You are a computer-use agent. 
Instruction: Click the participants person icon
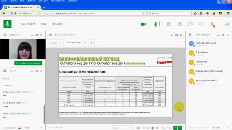190,35
